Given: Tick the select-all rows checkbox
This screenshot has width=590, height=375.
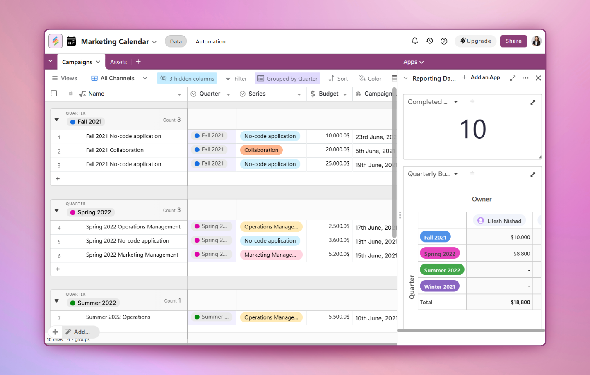Looking at the screenshot, I should (54, 94).
